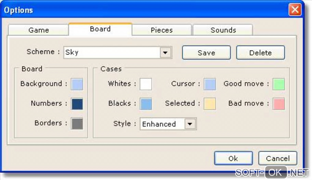Viewport: 312px width, 180px height.
Task: Select the Board tab
Action: (x=100, y=29)
